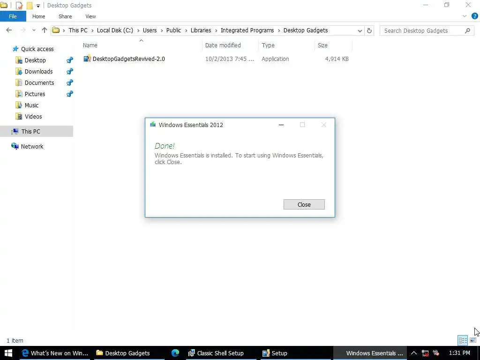
Task: Click the Explorer Help question mark icon
Action: [475, 16]
